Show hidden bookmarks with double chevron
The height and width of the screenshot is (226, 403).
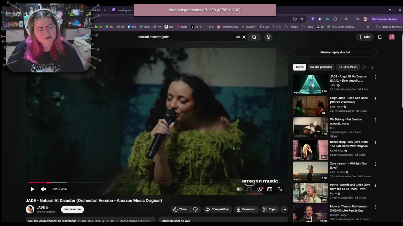point(368,27)
